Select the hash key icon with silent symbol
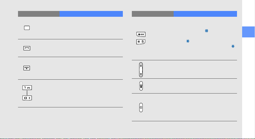 (x=141, y=42)
